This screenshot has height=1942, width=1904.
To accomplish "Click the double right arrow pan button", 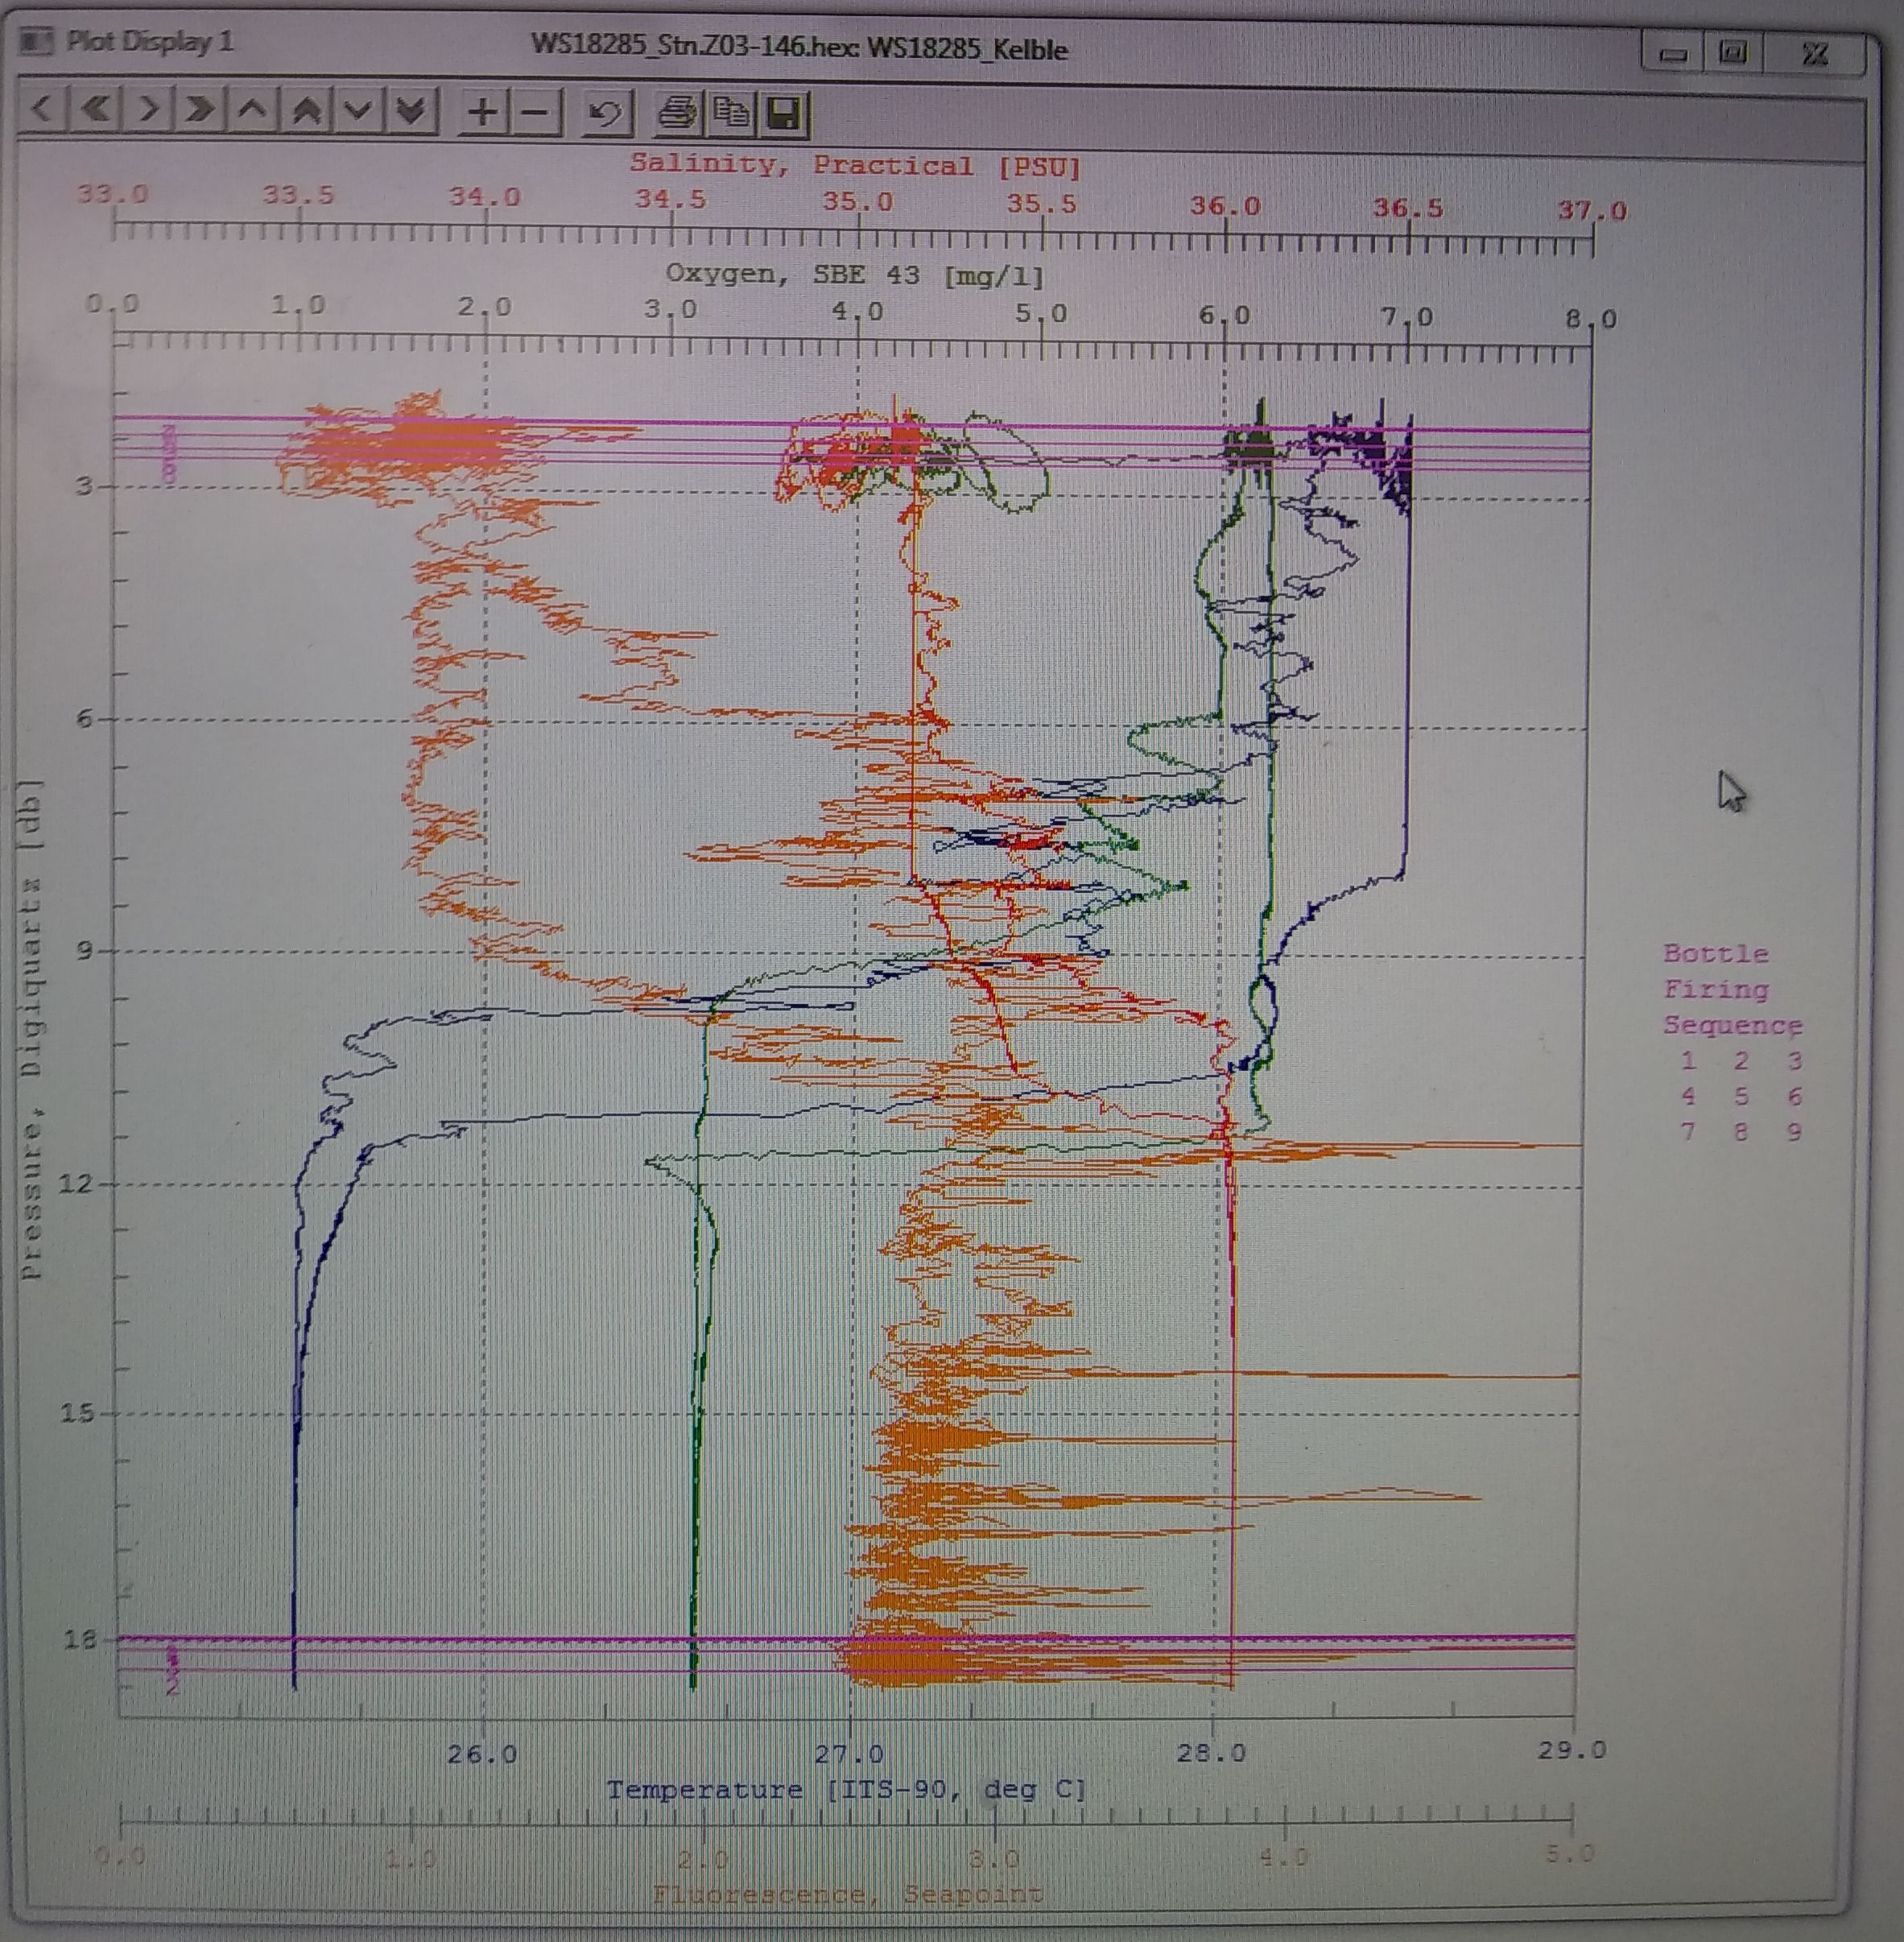I will [x=200, y=109].
